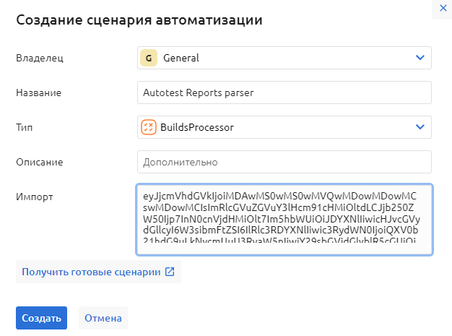
Task: Click the BuildsProcessor type icon
Action: click(149, 127)
